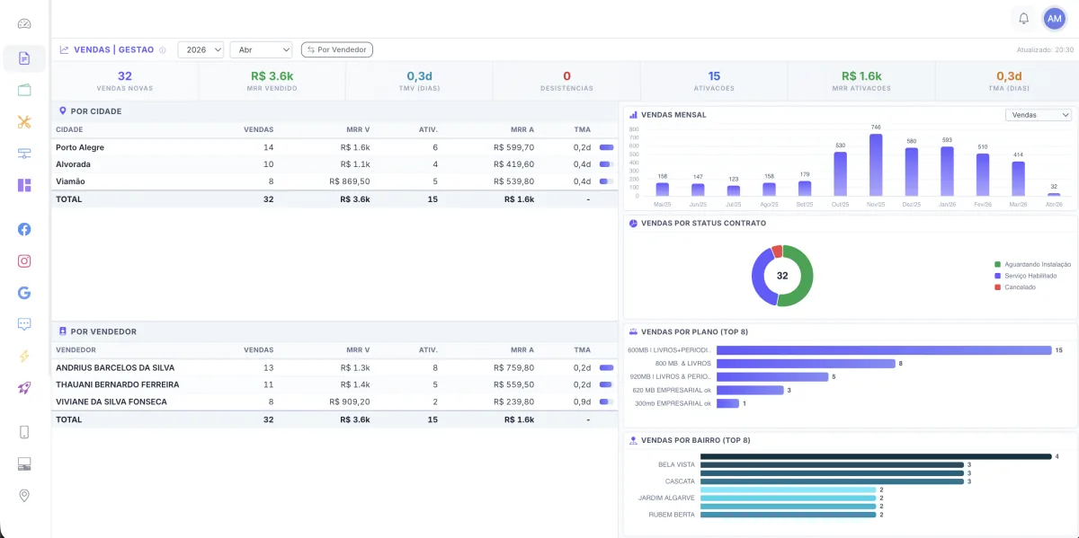This screenshot has height=538, width=1079.
Task: Select the Porto Alegre row
Action: [x=334, y=147]
